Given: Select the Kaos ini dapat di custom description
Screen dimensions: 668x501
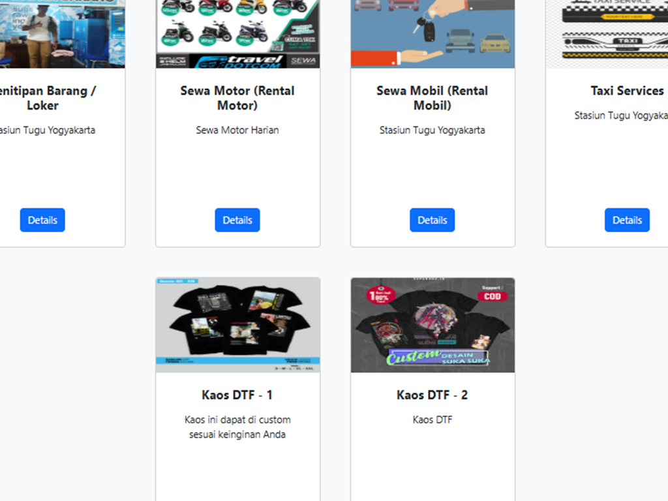Looking at the screenshot, I should tap(237, 427).
